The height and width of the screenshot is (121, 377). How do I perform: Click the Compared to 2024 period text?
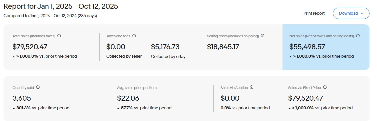click(50, 16)
